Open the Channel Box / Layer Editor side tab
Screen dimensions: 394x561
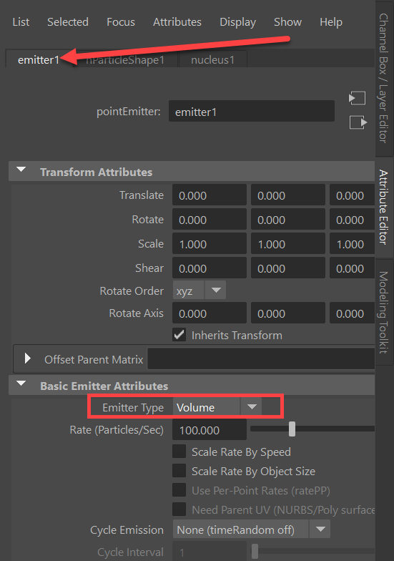[384, 78]
